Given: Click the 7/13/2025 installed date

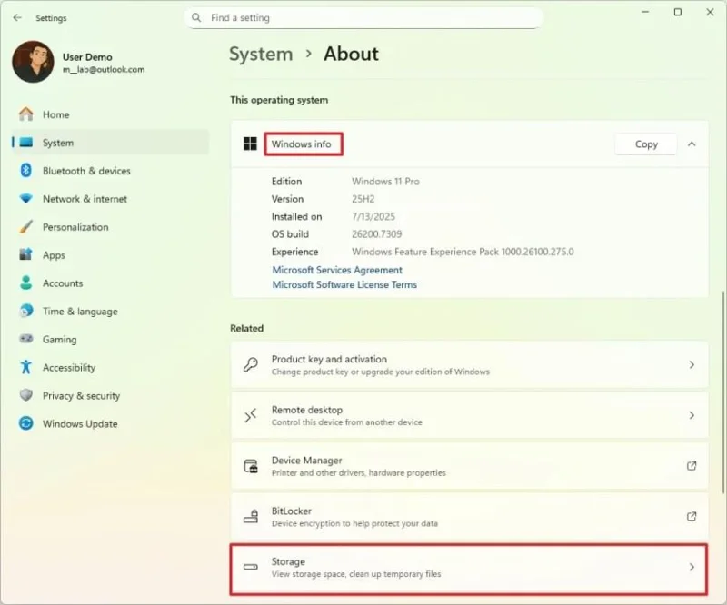Looking at the screenshot, I should tap(373, 216).
